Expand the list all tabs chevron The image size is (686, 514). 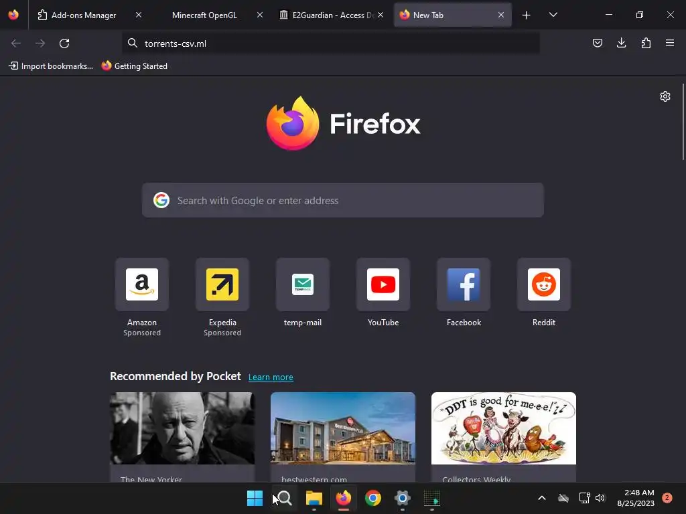553,15
